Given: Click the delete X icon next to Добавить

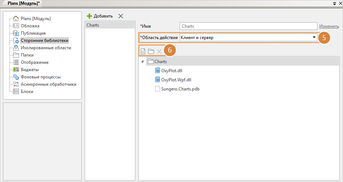Looking at the screenshot, I should 121,16.
